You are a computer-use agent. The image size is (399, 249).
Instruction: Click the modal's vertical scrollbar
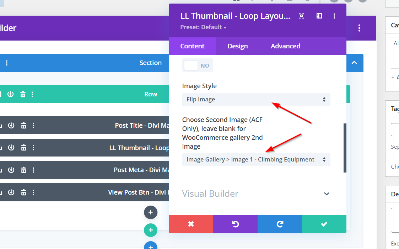pos(344,148)
